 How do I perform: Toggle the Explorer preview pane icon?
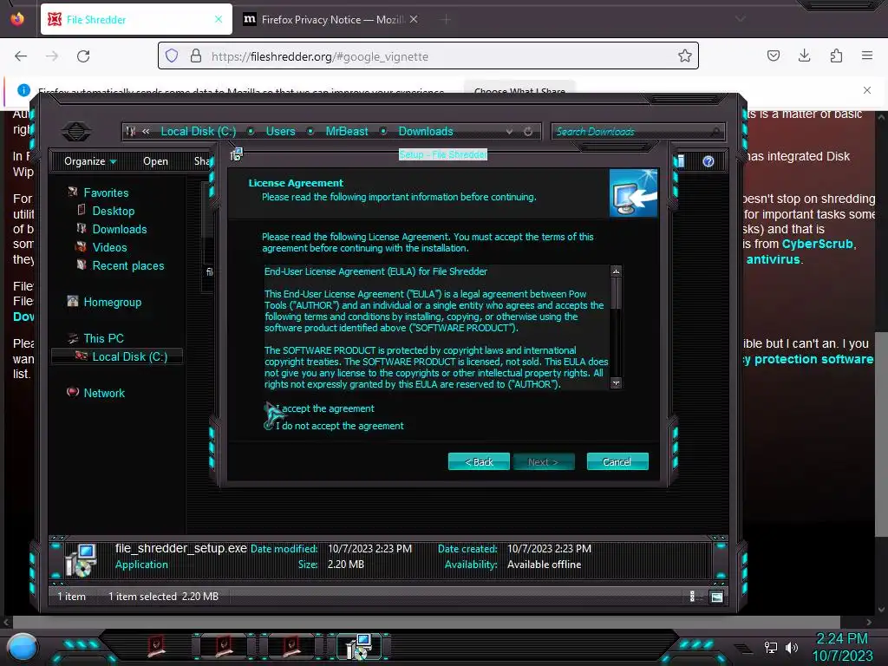tap(680, 161)
